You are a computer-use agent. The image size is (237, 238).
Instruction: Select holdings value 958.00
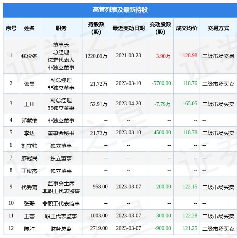(100, 187)
